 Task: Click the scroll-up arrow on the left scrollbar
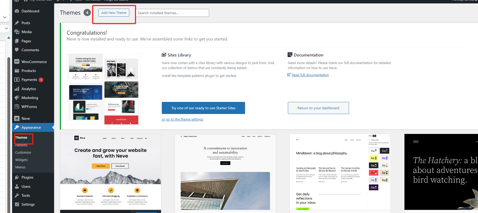tap(9, 38)
